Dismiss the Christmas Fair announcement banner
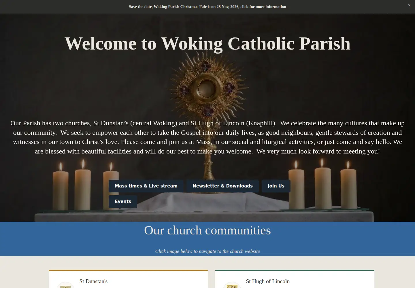This screenshot has height=288, width=415. 409,5
